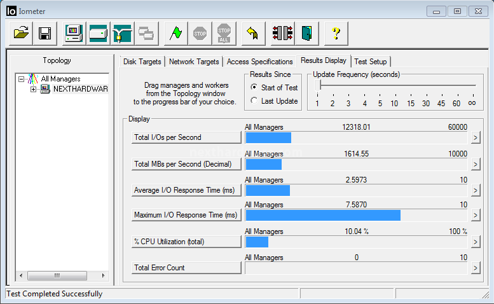The image size is (494, 304).
Task: Exit Iometer with the door icon
Action: (x=307, y=34)
